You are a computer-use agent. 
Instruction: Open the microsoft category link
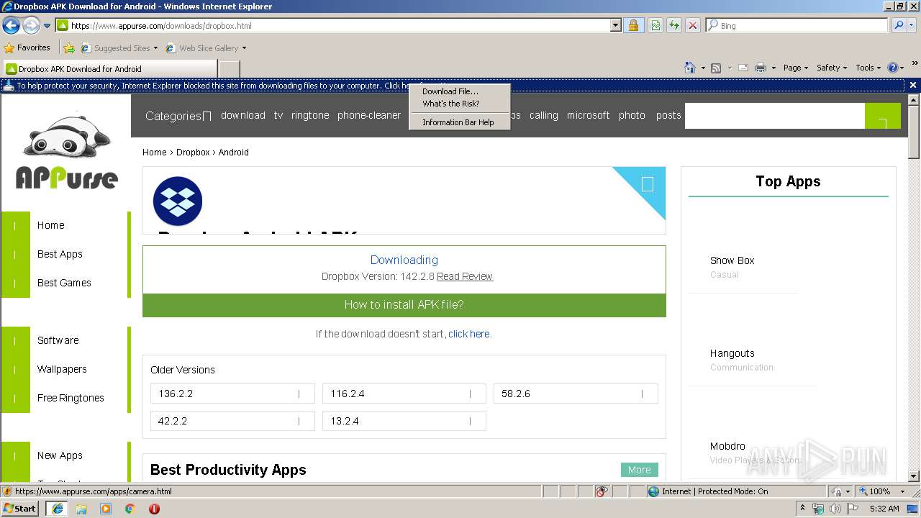(588, 115)
